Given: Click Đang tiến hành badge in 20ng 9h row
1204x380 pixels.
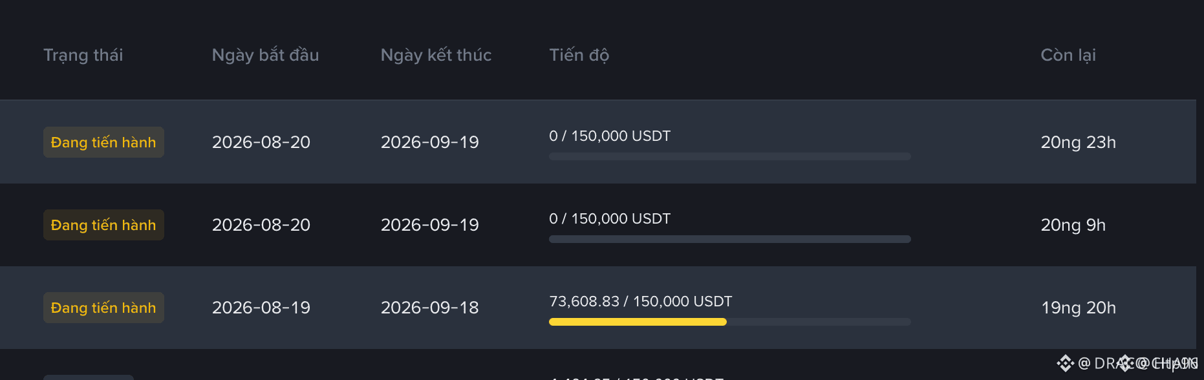Looking at the screenshot, I should (x=103, y=225).
